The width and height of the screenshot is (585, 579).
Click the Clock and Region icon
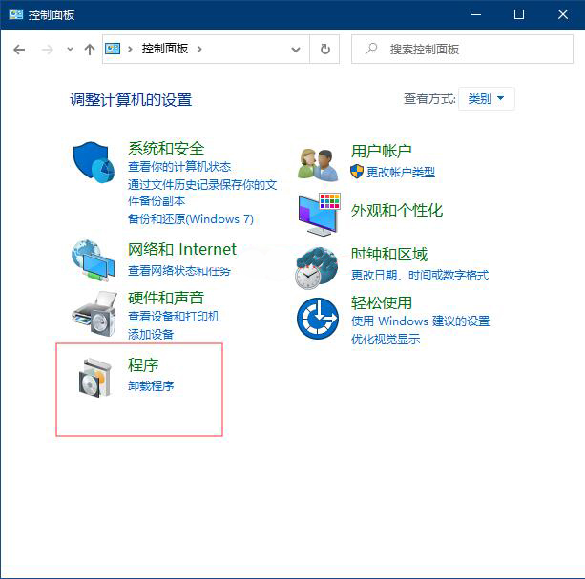(317, 268)
